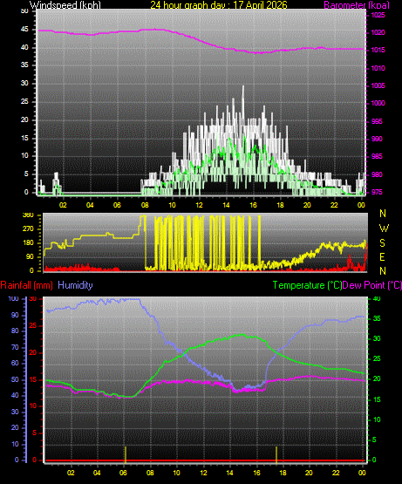
Task: Click the 45 value on windspeed axis
Action: pyautogui.click(x=24, y=29)
